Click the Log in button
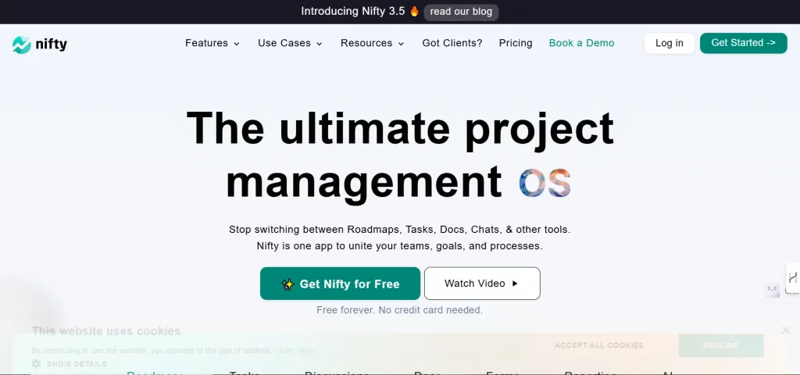Image resolution: width=800 pixels, height=375 pixels. click(670, 44)
